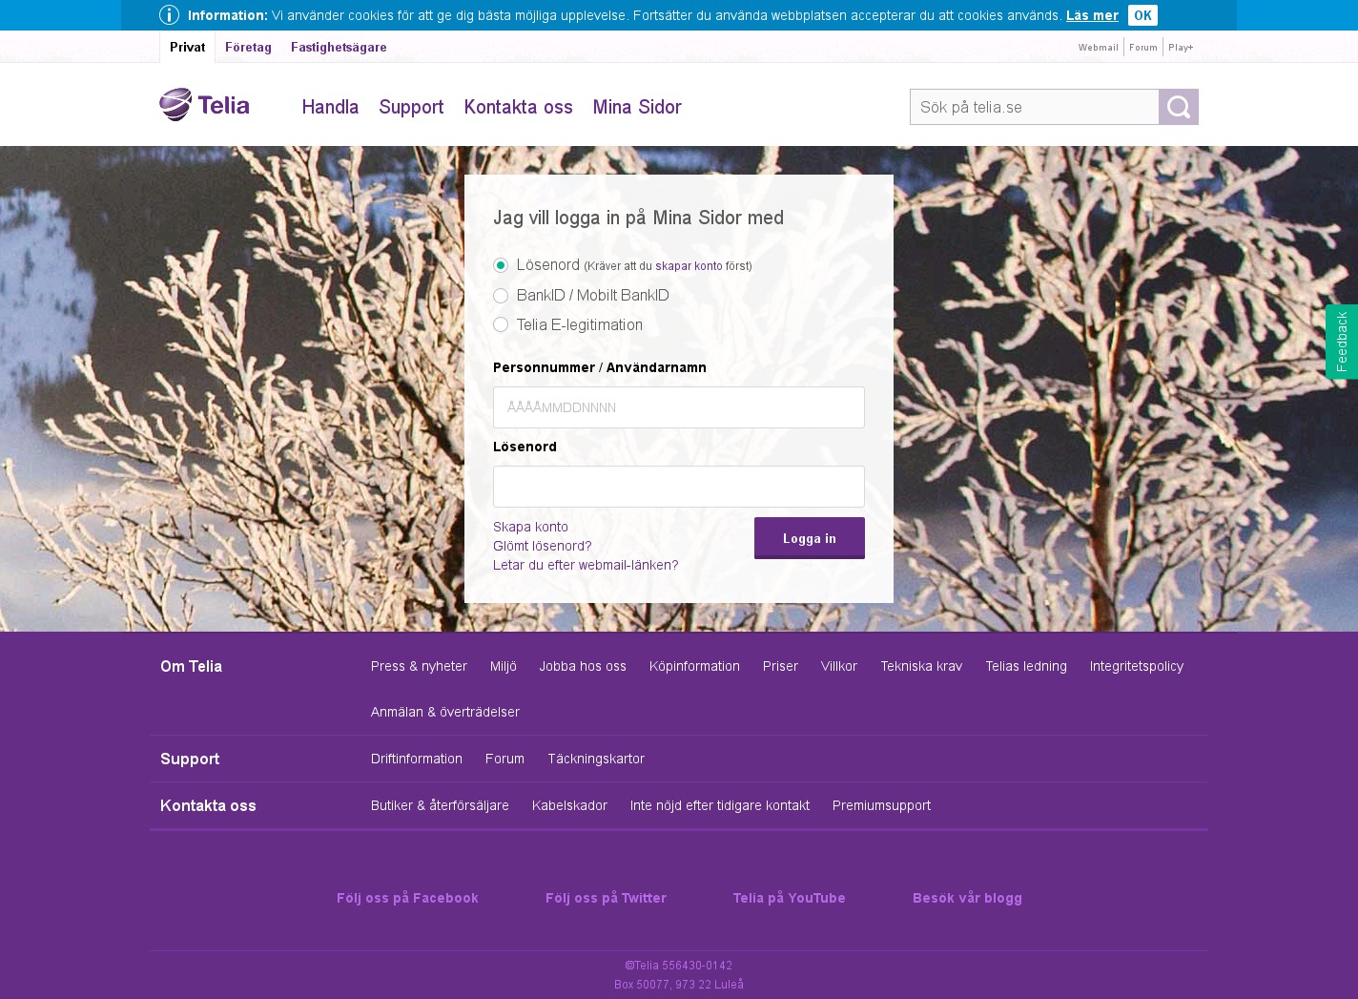Open the Villkor footer link
The image size is (1358, 999).
[x=839, y=666]
